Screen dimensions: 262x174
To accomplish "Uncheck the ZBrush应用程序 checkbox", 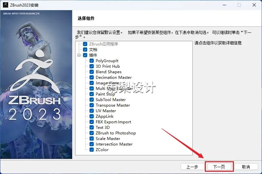I will point(85,44).
